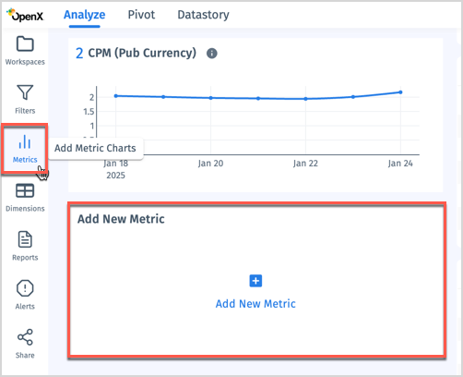Open the Alerts octagon icon

coord(25,288)
